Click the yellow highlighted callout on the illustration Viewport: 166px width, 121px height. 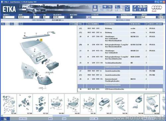pyautogui.click(x=41, y=40)
